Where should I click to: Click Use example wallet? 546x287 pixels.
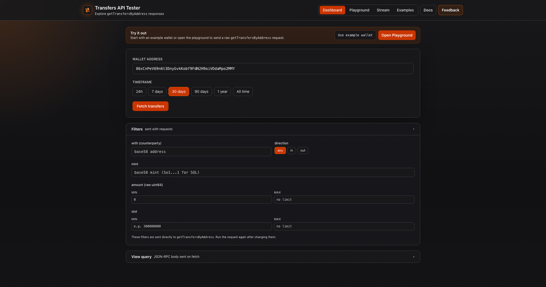click(355, 35)
